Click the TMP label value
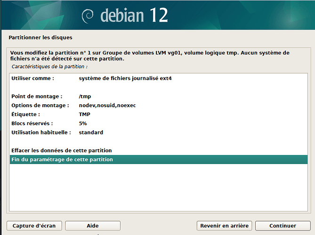 coord(85,114)
